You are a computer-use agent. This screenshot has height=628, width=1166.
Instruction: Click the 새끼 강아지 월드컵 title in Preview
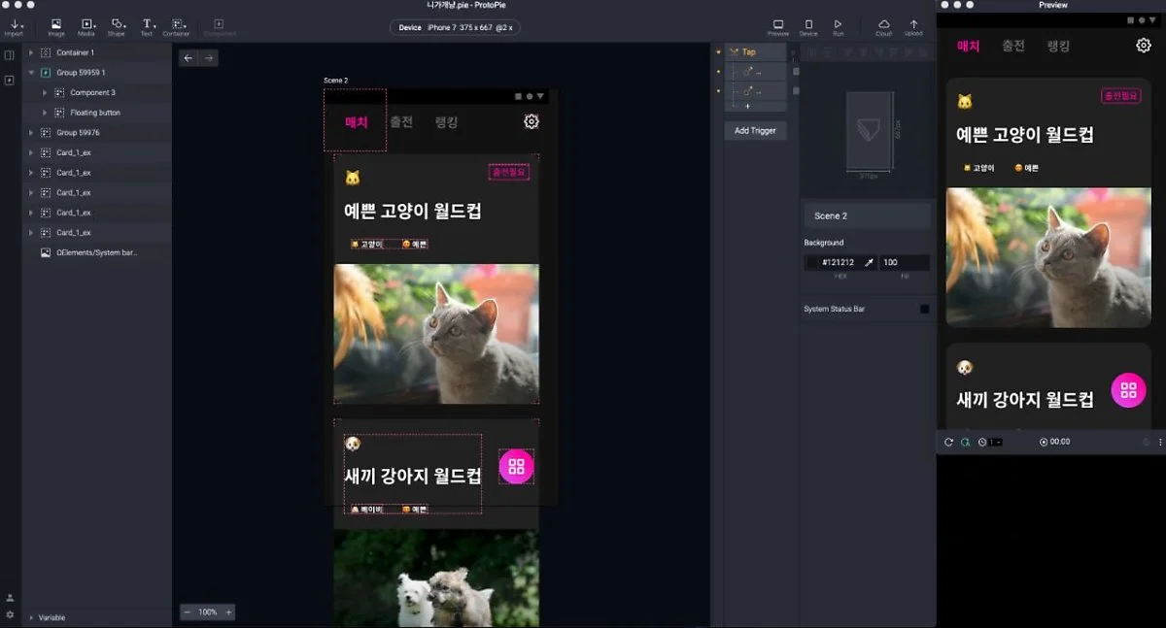pos(1025,399)
